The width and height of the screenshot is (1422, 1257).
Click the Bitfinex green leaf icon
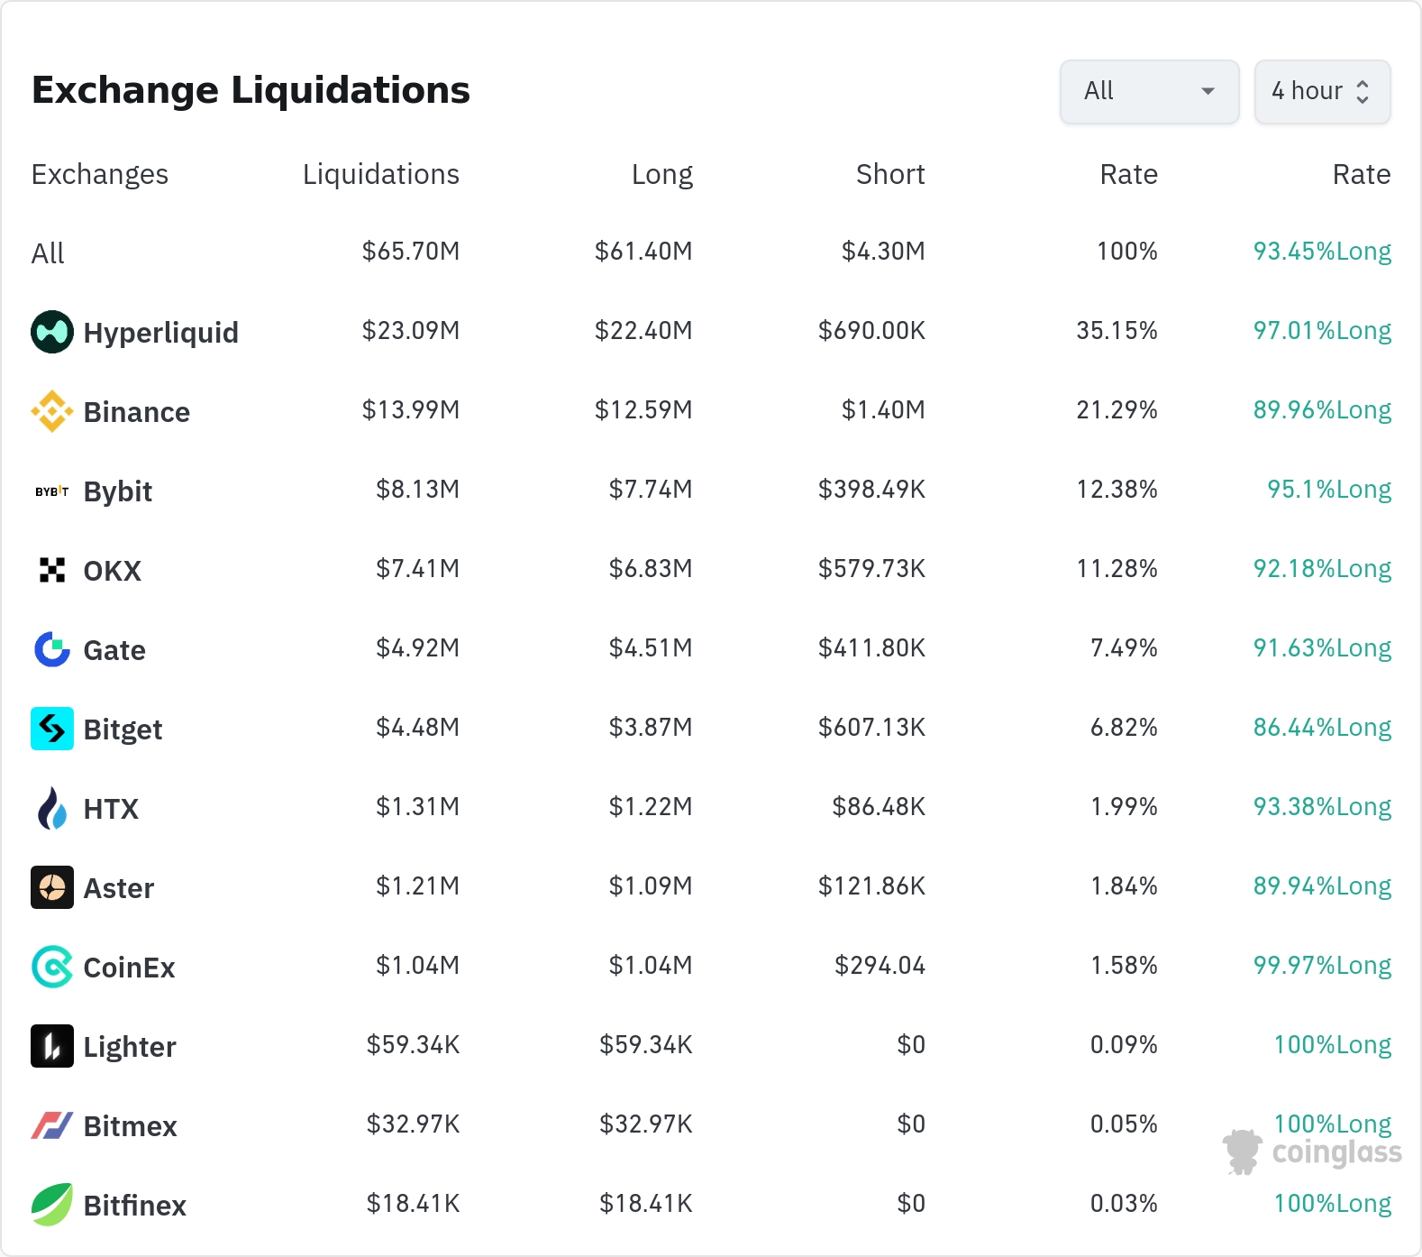[52, 1205]
